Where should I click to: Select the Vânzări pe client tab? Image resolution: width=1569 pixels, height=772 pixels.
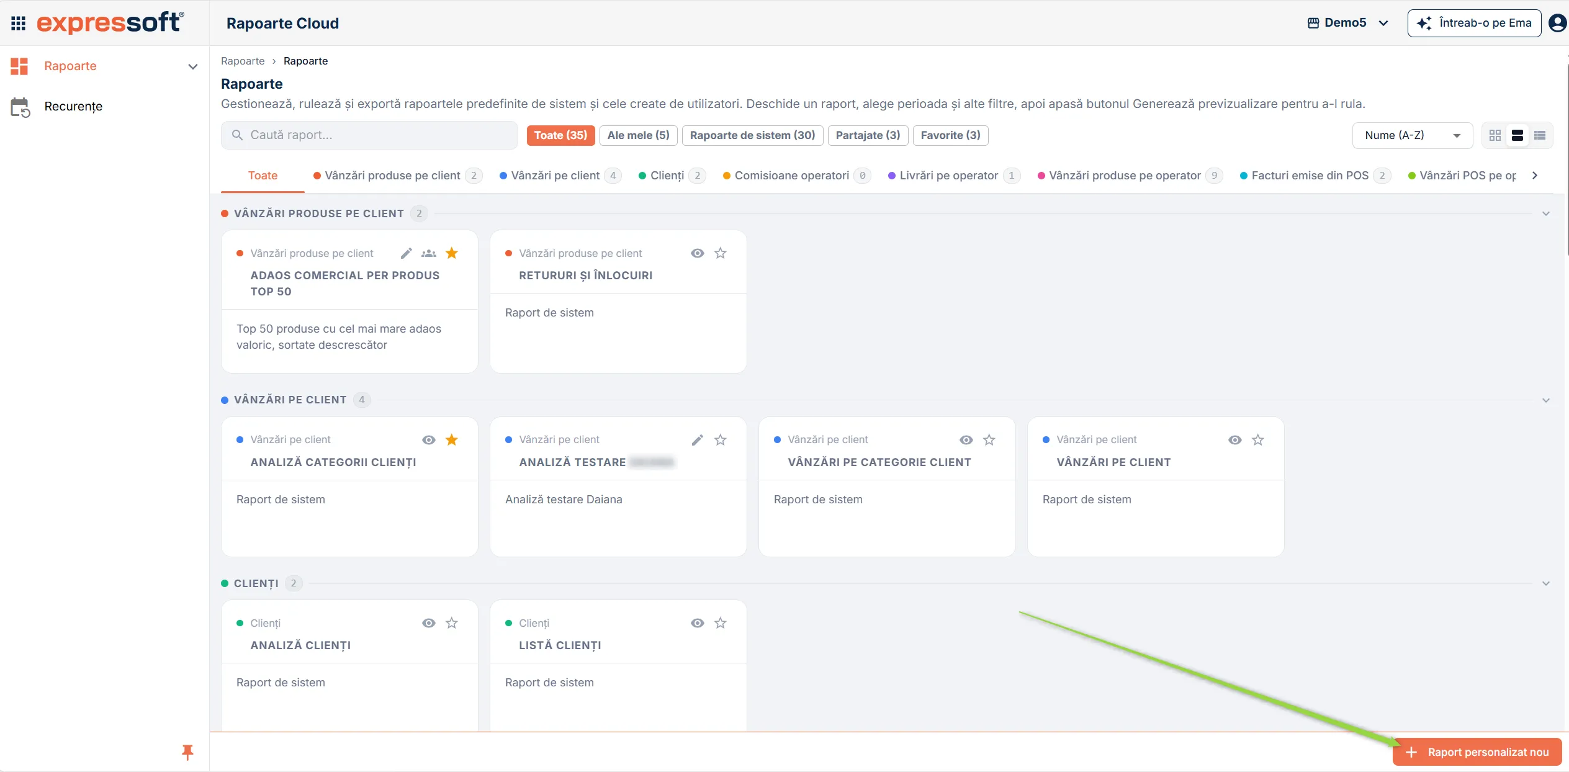click(x=560, y=176)
